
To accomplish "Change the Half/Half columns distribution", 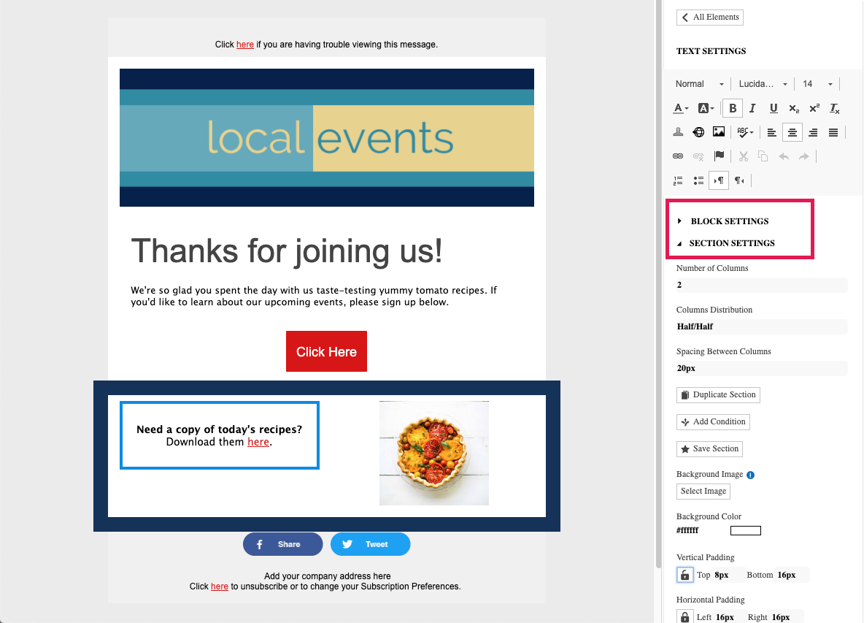I will pyautogui.click(x=762, y=326).
